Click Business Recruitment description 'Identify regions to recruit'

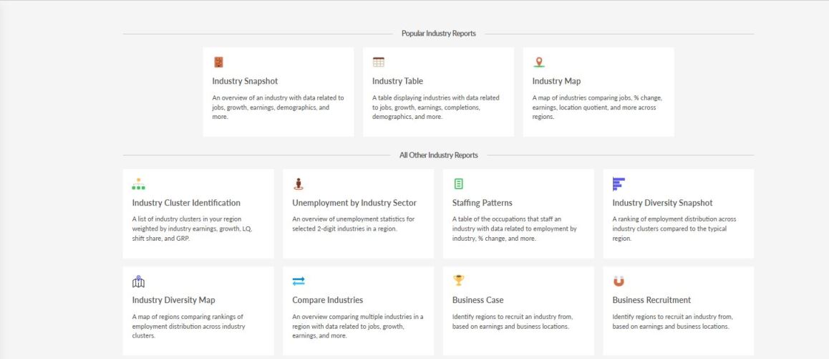(x=672, y=322)
